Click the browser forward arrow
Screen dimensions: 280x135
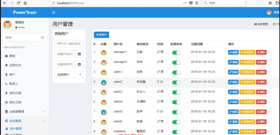[x=12, y=3]
